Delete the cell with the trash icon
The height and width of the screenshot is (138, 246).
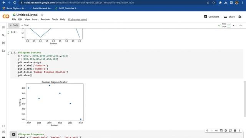(x=235, y=130)
